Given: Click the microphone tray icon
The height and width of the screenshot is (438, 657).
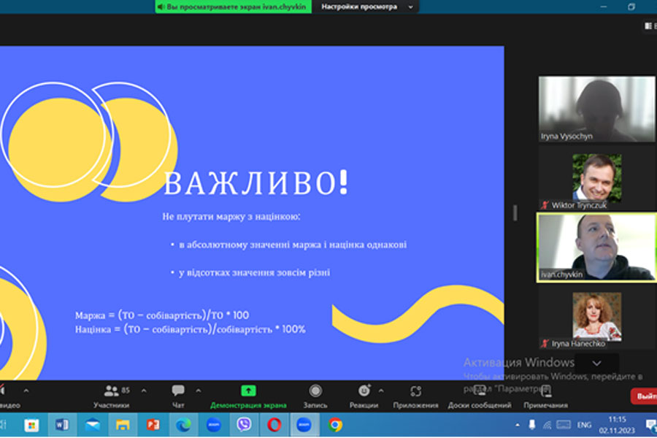Looking at the screenshot, I should (531, 425).
